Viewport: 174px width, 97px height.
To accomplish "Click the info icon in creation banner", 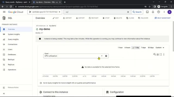I will [x=40, y=39].
